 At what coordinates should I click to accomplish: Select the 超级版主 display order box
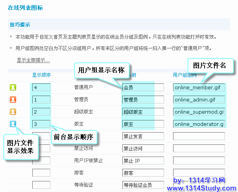pos(41,112)
